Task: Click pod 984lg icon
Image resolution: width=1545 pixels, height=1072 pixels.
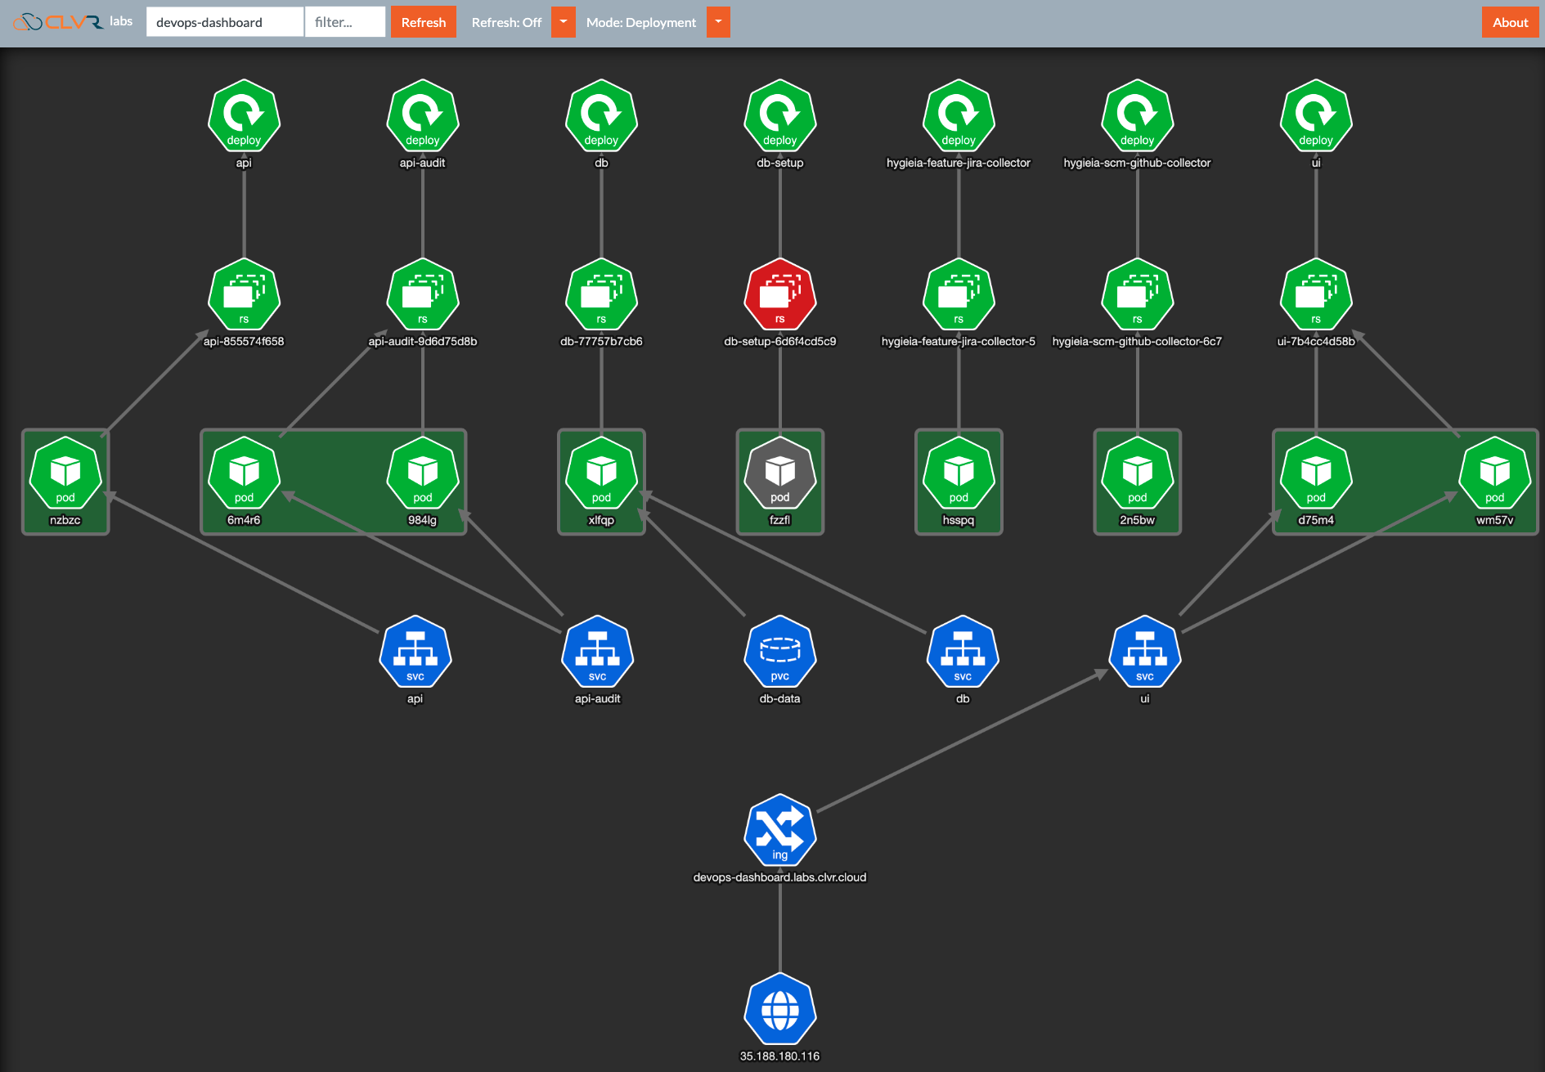Action: [423, 473]
